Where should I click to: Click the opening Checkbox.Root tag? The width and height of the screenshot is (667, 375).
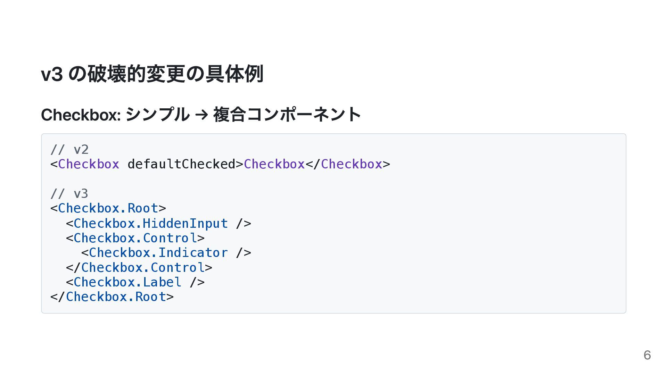click(x=108, y=208)
